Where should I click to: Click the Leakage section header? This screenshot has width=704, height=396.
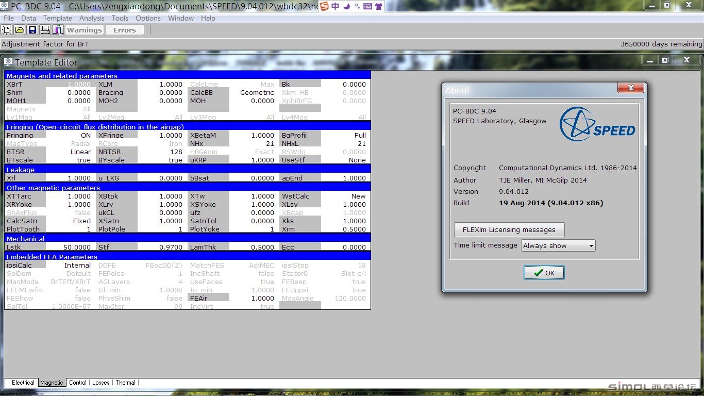(x=188, y=169)
